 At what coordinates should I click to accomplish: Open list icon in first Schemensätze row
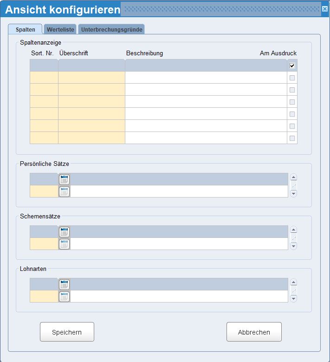64,232
